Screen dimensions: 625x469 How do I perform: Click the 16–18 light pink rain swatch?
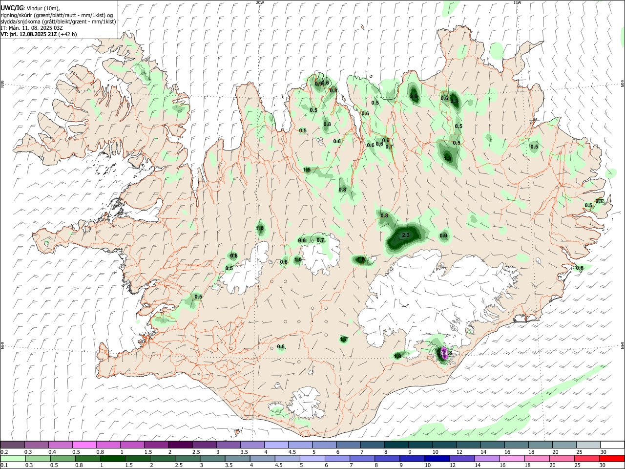coord(512,458)
